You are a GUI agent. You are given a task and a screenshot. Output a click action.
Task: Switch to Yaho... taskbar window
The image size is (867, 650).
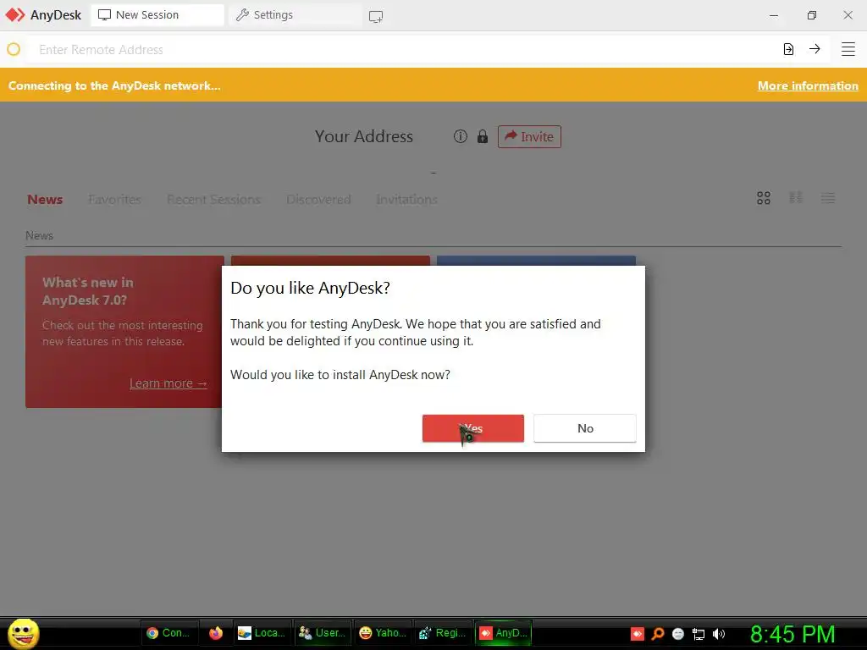tap(383, 633)
